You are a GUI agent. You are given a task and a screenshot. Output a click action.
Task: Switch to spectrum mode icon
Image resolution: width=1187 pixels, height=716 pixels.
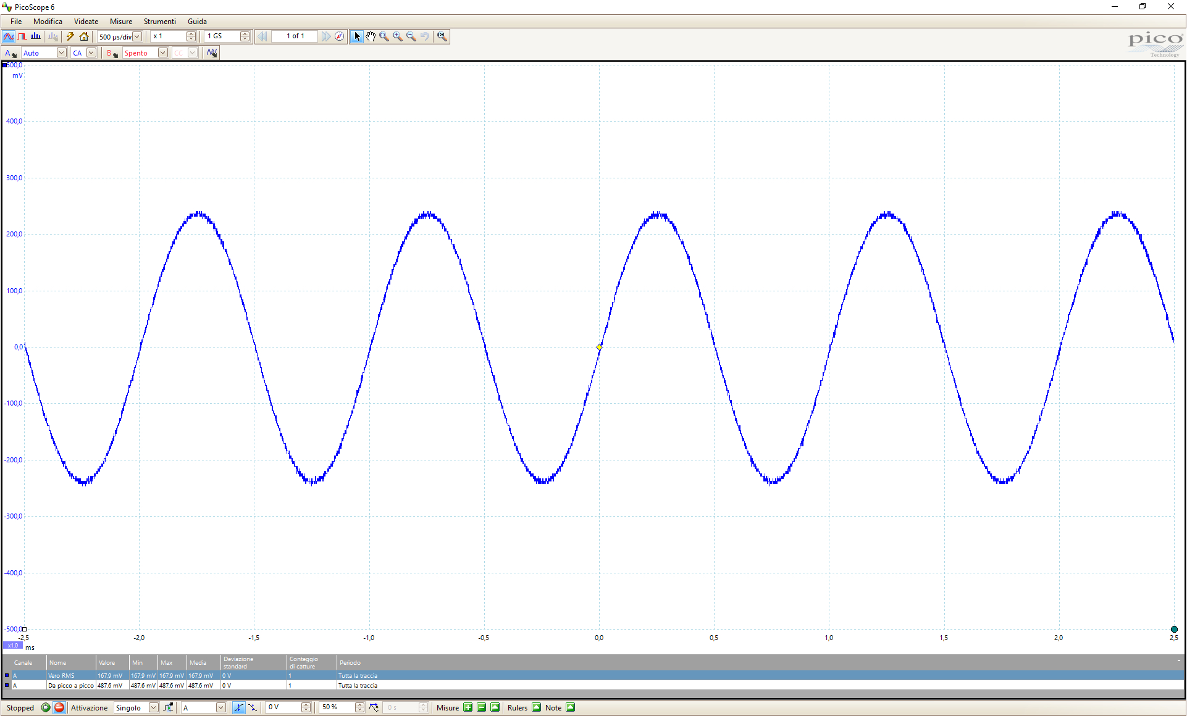tap(36, 36)
